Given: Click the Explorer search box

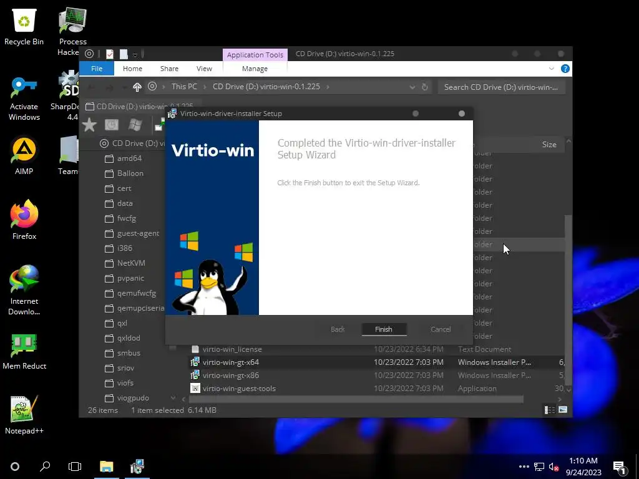Looking at the screenshot, I should point(501,87).
